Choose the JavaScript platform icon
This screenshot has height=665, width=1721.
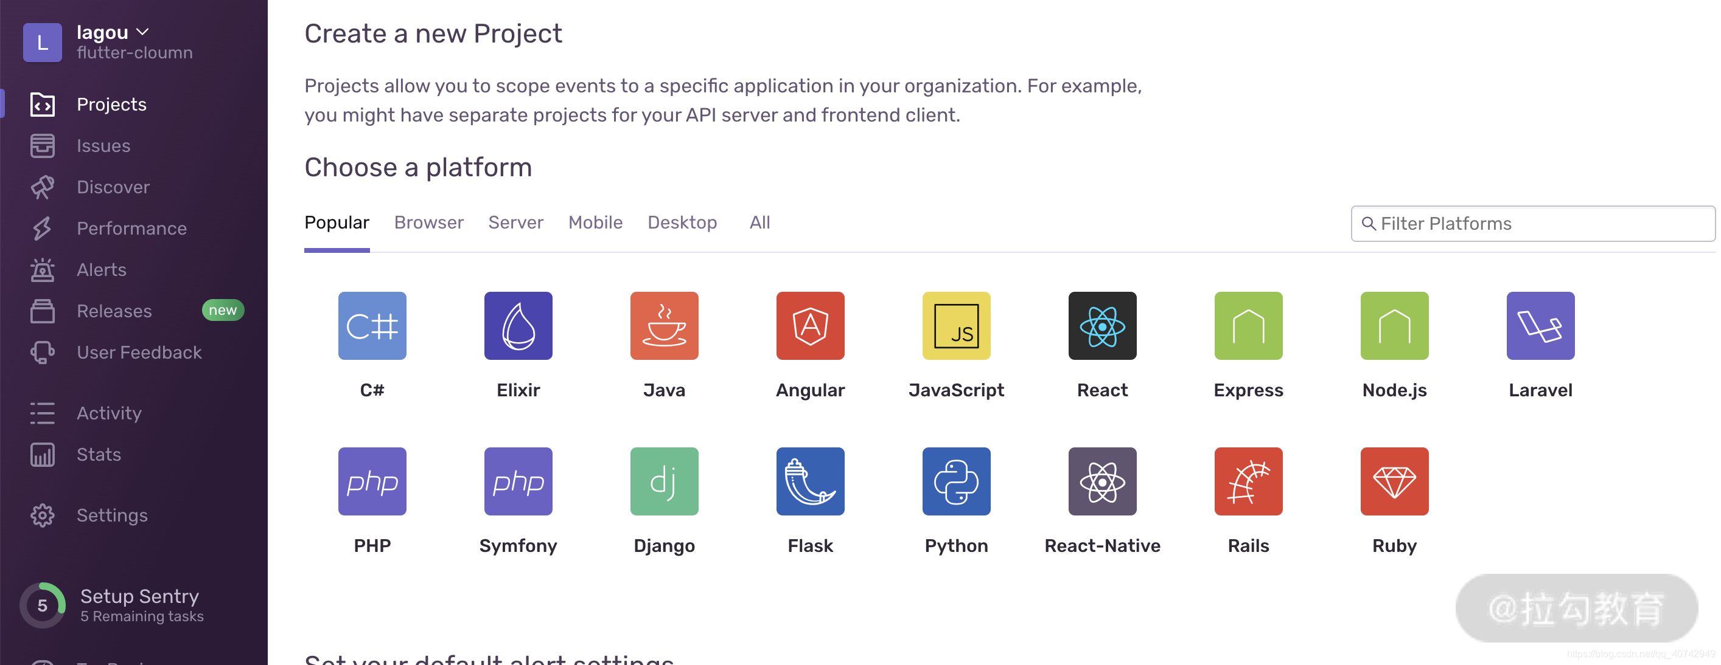click(957, 325)
